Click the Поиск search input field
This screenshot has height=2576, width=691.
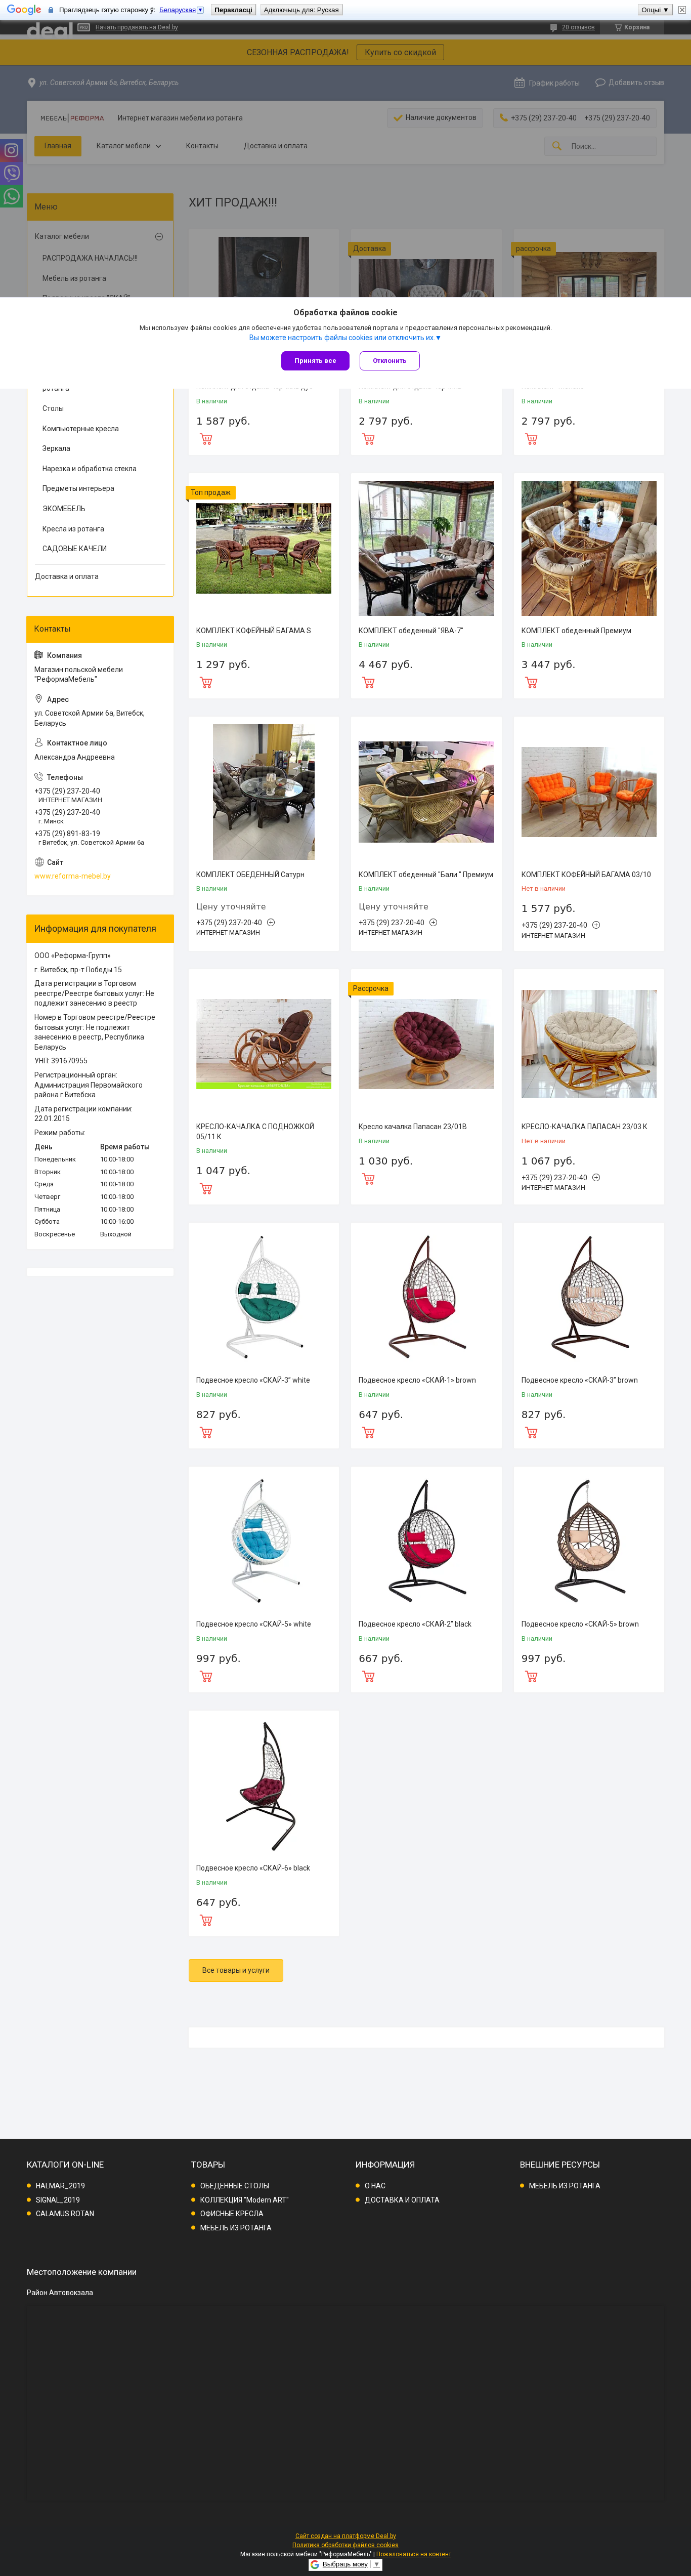click(x=610, y=146)
